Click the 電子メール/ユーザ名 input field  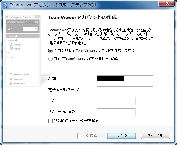125,90
